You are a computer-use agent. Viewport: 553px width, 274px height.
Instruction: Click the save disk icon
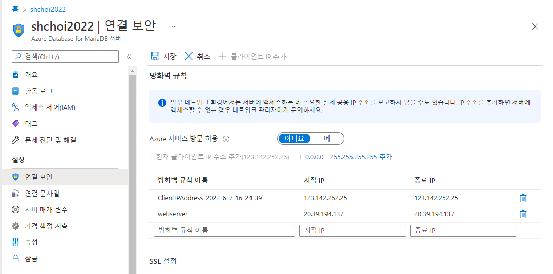coord(155,56)
